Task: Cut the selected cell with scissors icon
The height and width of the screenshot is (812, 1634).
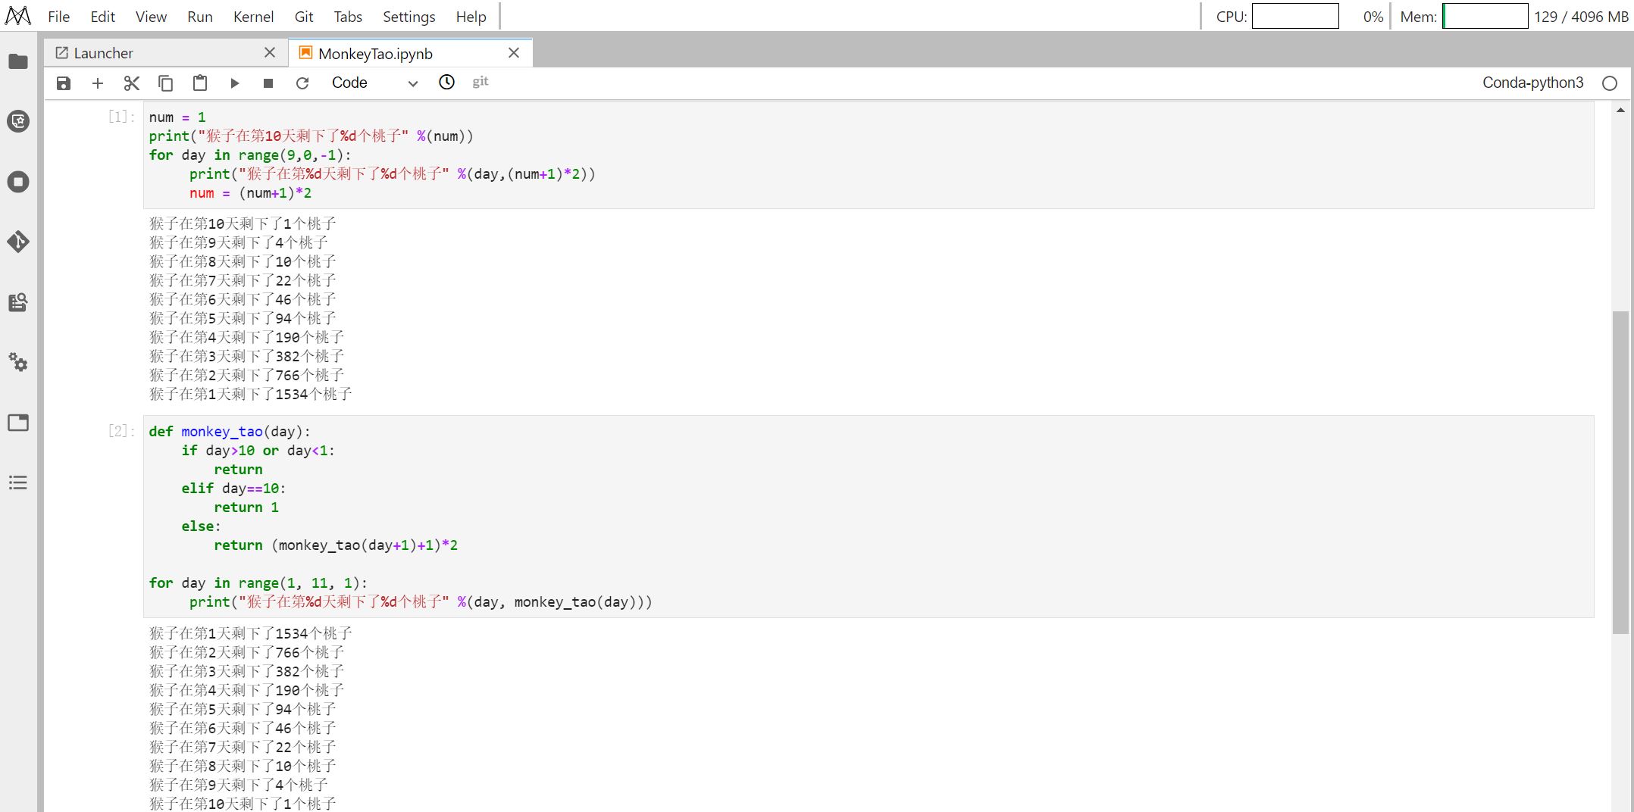Action: click(x=132, y=83)
